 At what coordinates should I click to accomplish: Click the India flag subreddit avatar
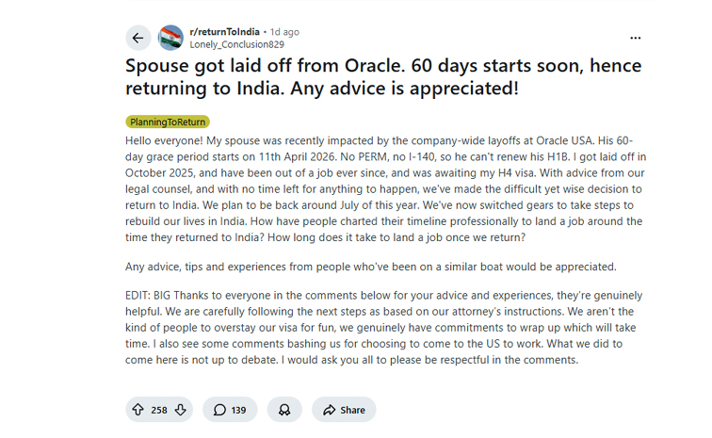click(170, 38)
